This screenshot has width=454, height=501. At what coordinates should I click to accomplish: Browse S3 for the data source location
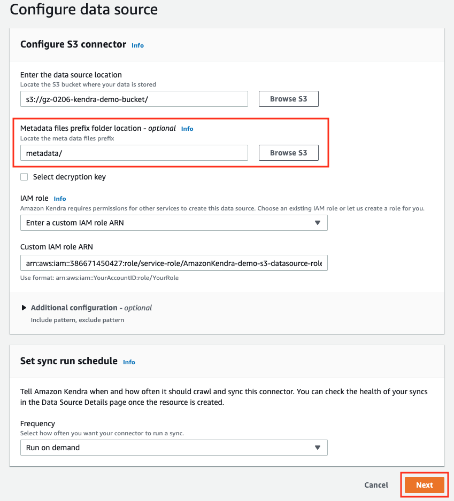289,99
